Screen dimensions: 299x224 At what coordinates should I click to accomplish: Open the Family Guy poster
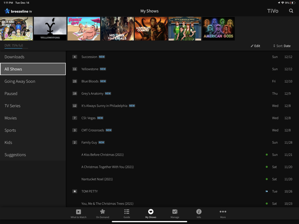tap(84, 29)
